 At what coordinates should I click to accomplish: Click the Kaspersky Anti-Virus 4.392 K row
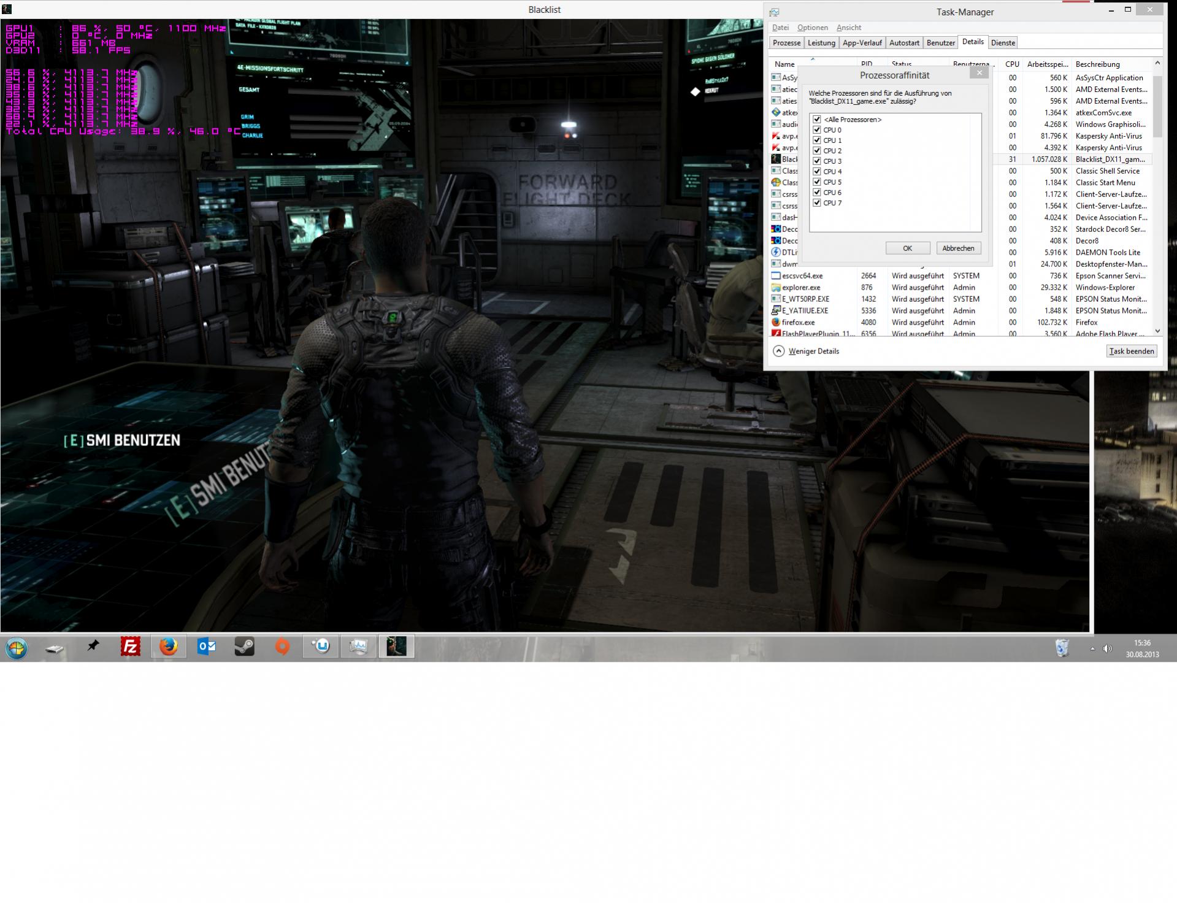pos(959,148)
